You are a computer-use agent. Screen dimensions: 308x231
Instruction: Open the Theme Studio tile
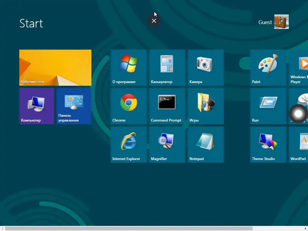[x=268, y=145]
